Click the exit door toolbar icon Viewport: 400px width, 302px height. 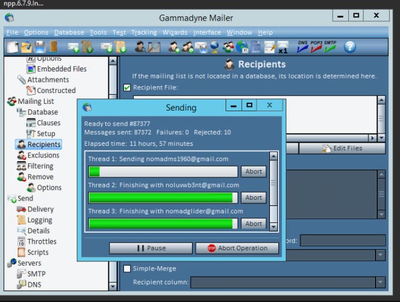click(53, 47)
